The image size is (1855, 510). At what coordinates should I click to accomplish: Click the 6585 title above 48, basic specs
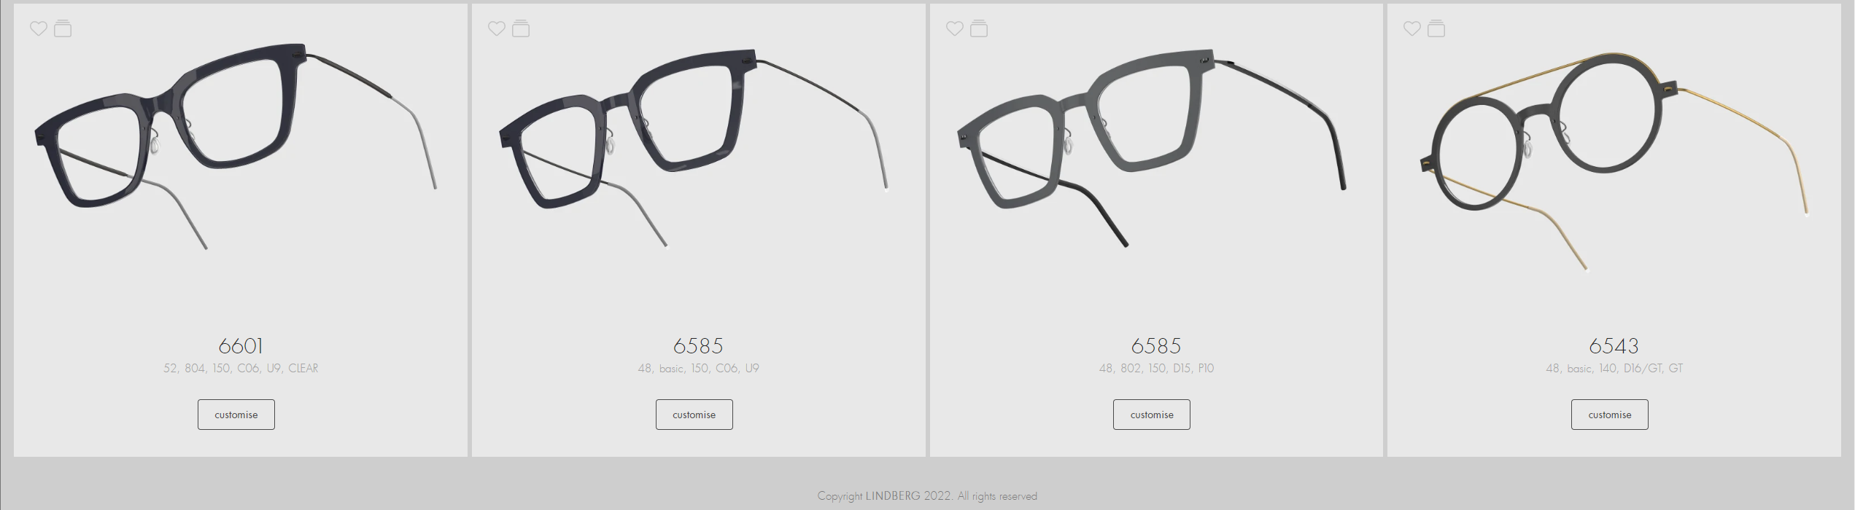point(698,345)
